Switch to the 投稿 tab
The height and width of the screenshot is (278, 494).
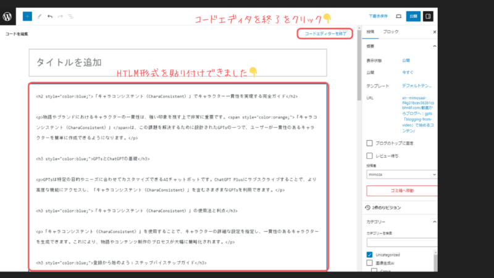coord(370,32)
